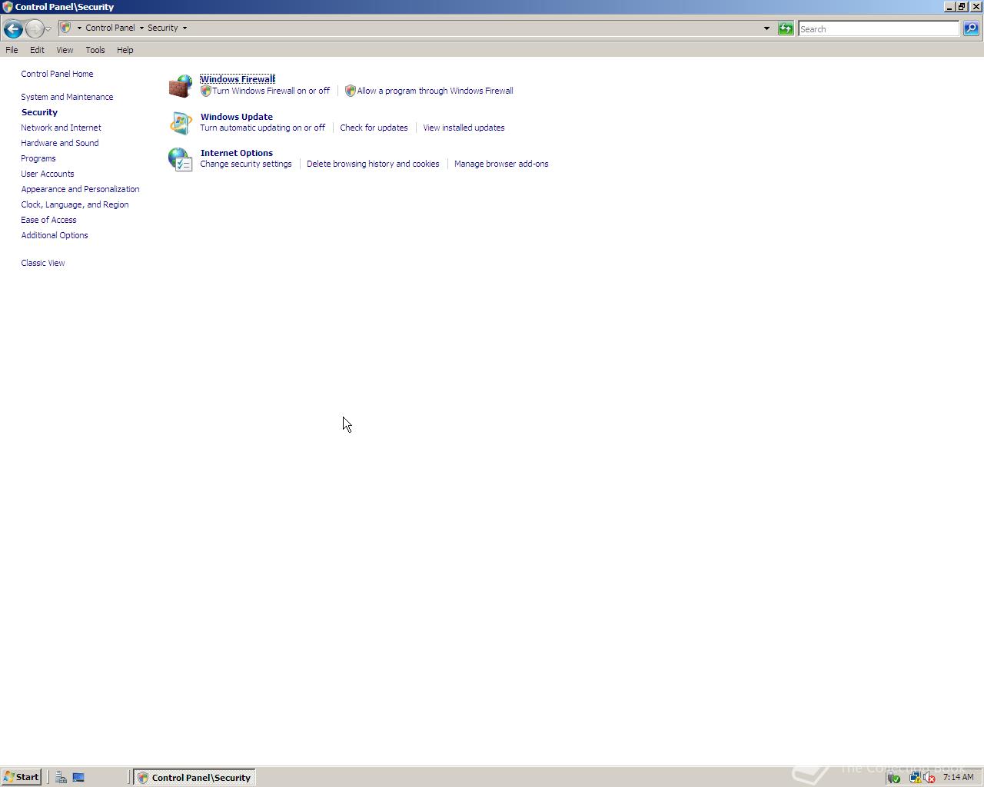The image size is (984, 787).
Task: Click Change security settings
Action: (246, 164)
